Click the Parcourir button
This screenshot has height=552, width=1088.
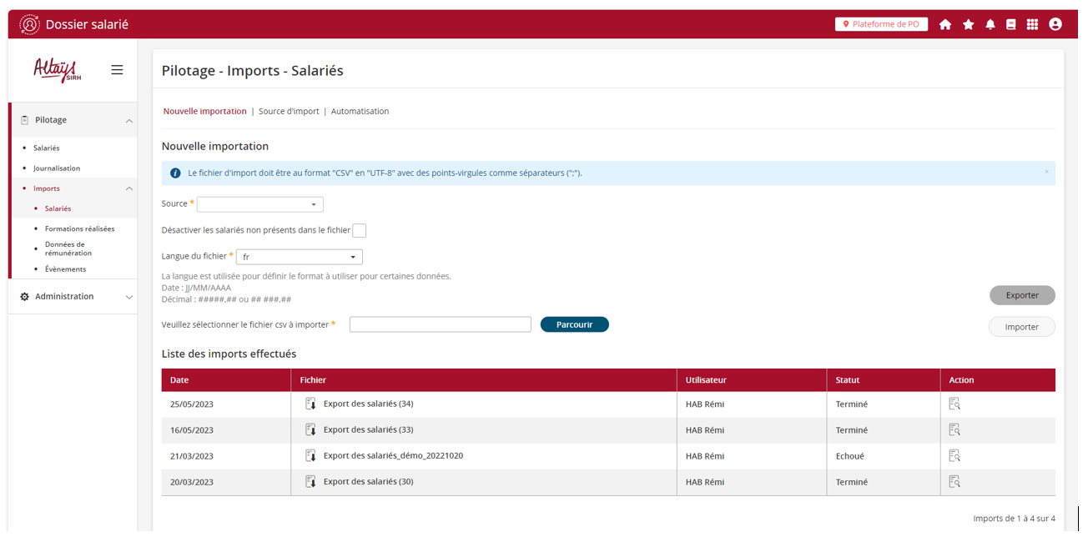[574, 324]
